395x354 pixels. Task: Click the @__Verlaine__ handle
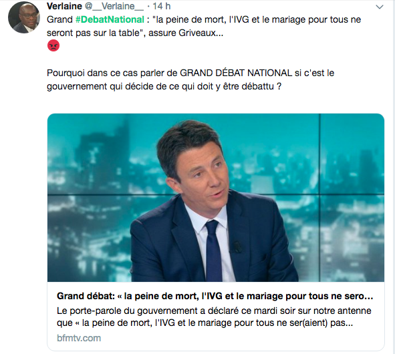[x=114, y=6]
